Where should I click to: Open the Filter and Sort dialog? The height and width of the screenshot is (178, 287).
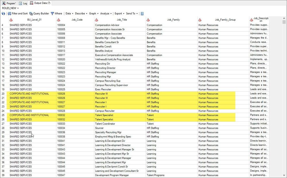coord(18,13)
